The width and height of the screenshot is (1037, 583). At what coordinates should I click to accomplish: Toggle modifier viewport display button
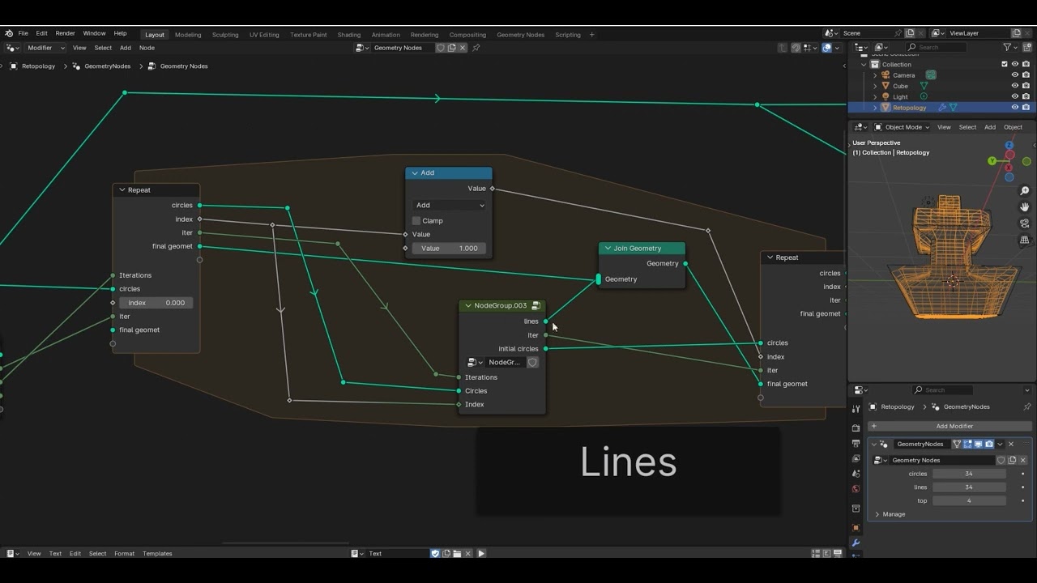(x=978, y=444)
